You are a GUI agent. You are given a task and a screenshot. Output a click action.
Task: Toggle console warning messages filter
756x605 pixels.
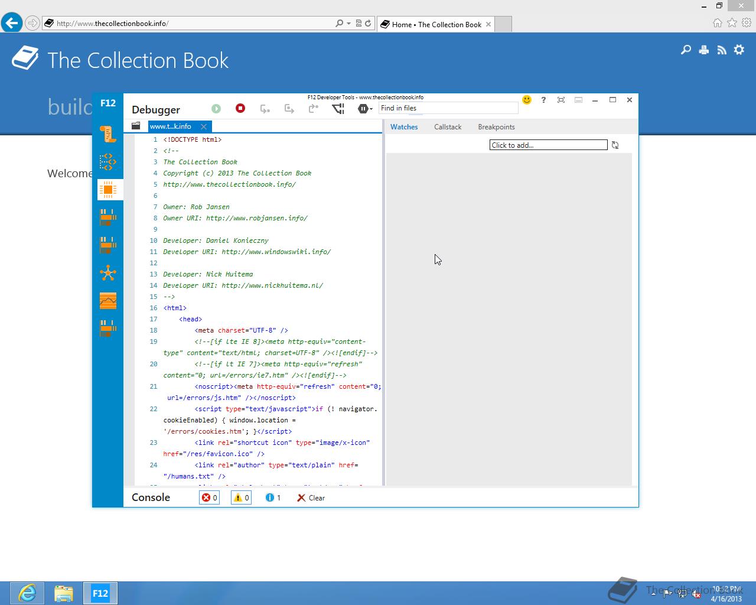pos(241,497)
